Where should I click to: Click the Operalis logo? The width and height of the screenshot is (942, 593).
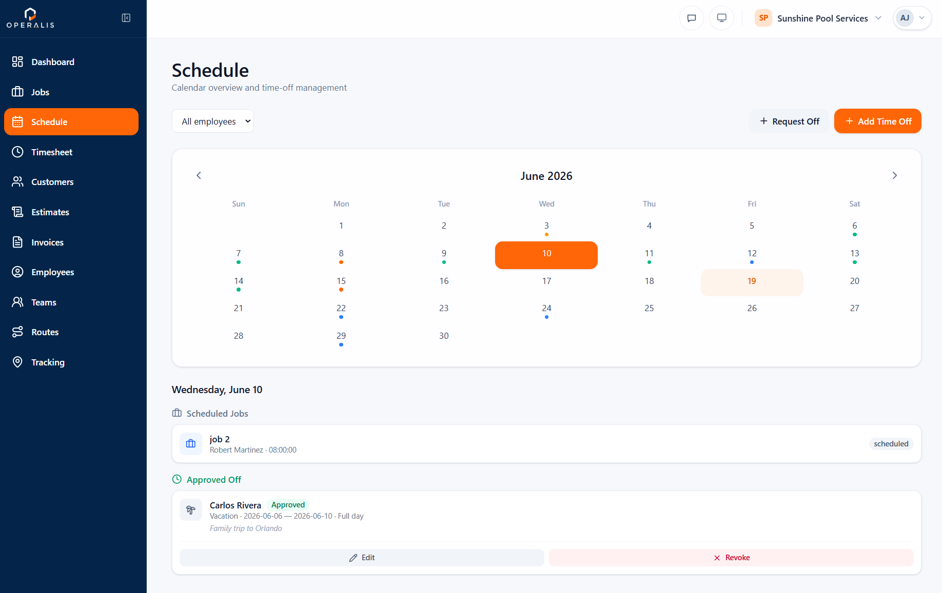coord(30,18)
